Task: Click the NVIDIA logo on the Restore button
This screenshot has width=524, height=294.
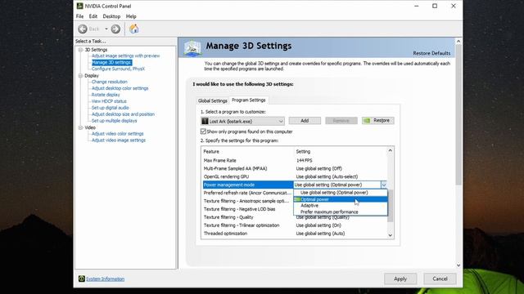Action: [367, 121]
